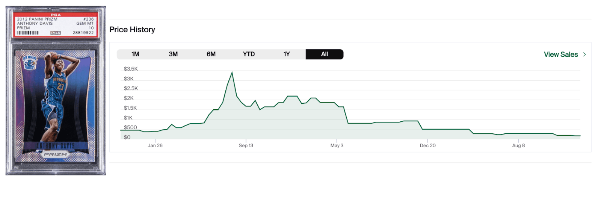Click the Price History heading

(x=132, y=30)
